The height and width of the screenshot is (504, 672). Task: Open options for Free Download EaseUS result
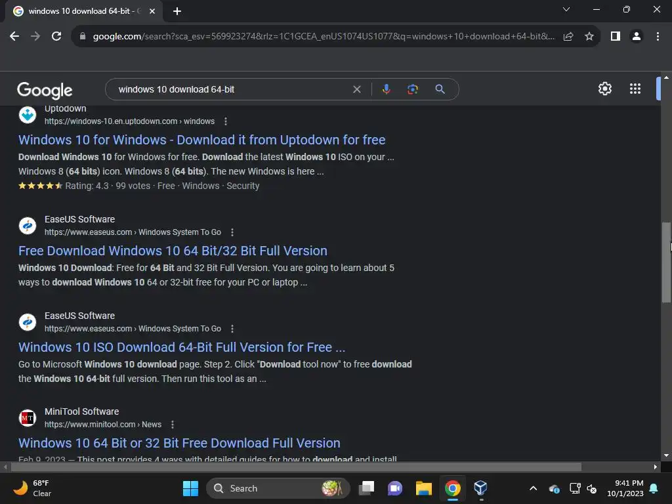click(x=232, y=232)
